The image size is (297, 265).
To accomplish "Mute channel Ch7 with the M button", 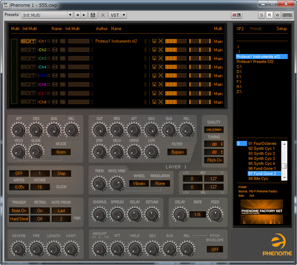I will (x=55, y=93).
